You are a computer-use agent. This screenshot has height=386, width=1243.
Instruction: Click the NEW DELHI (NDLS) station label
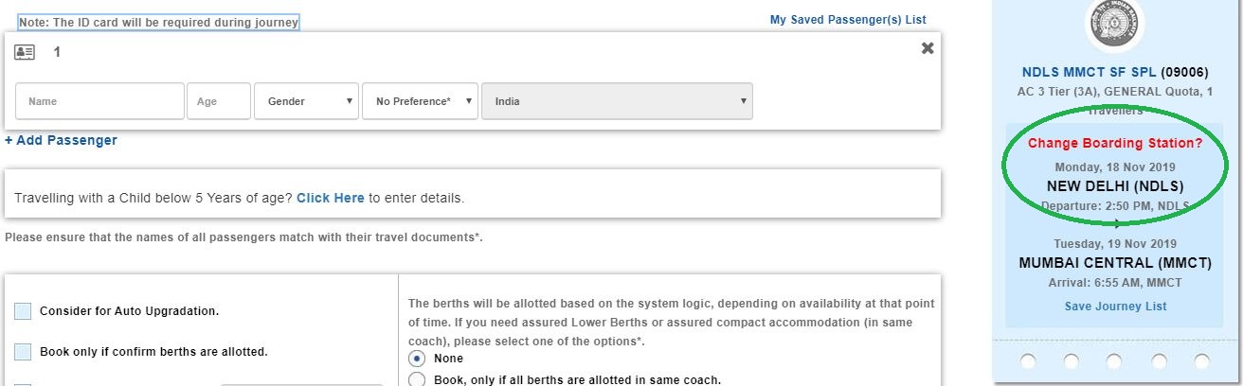(1114, 185)
